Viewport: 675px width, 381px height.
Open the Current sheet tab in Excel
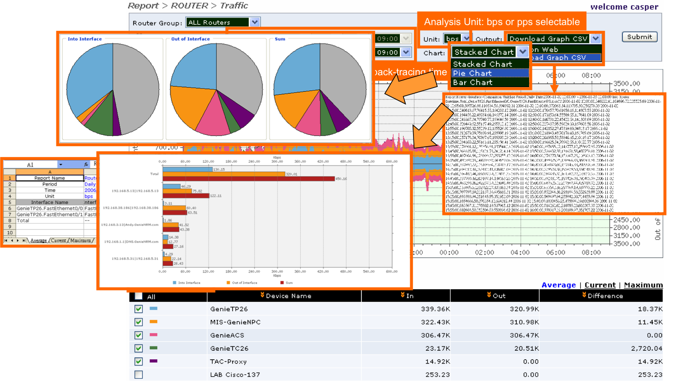point(58,240)
